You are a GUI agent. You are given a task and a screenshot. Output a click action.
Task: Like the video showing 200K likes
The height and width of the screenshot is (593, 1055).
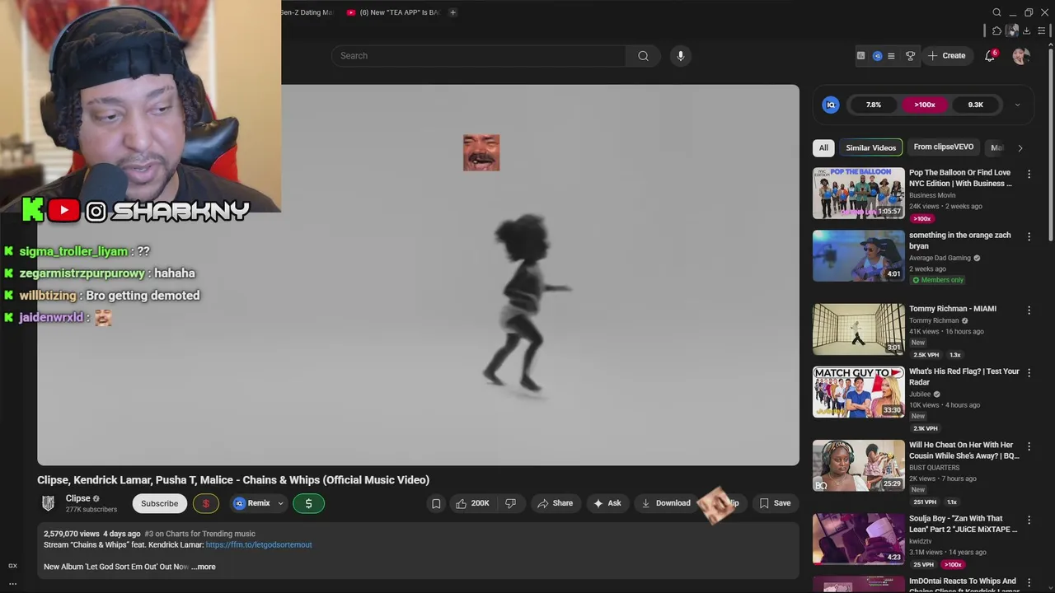[x=472, y=503]
